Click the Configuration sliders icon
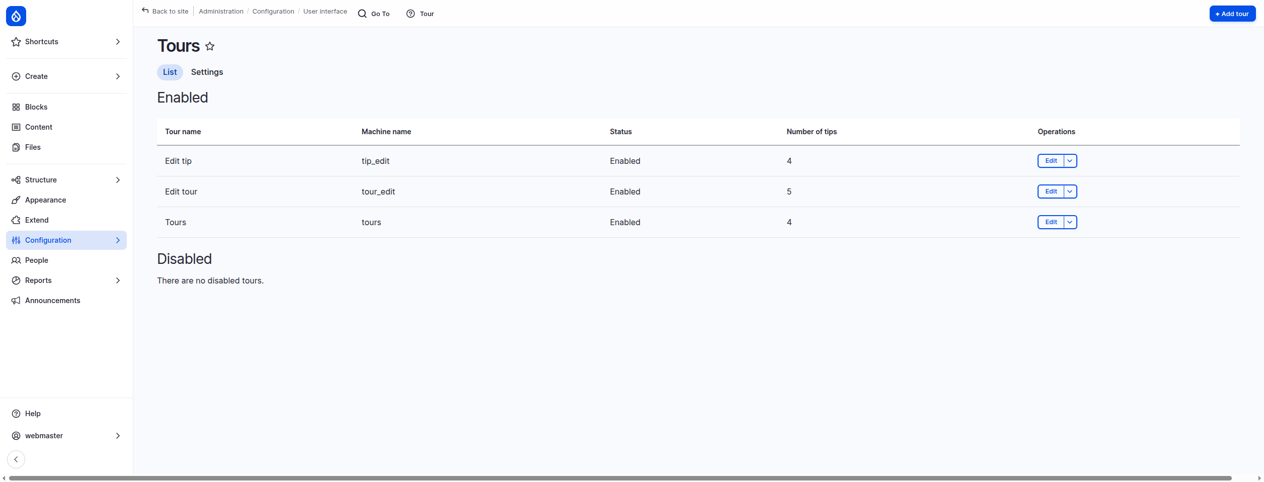 click(16, 240)
